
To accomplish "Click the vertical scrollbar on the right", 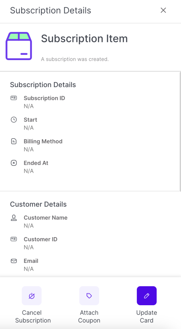I will (180, 131).
